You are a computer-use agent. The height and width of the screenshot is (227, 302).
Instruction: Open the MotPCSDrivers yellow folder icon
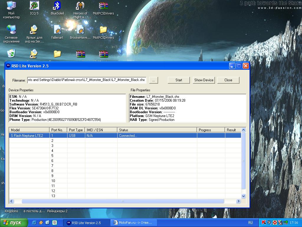pyautogui.click(x=104, y=32)
